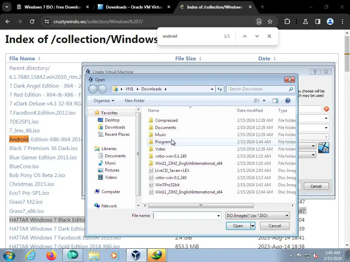Image resolution: width=350 pixels, height=262 pixels.
Task: Open Chrome extensions puzzle icon
Action: pyautogui.click(x=287, y=21)
